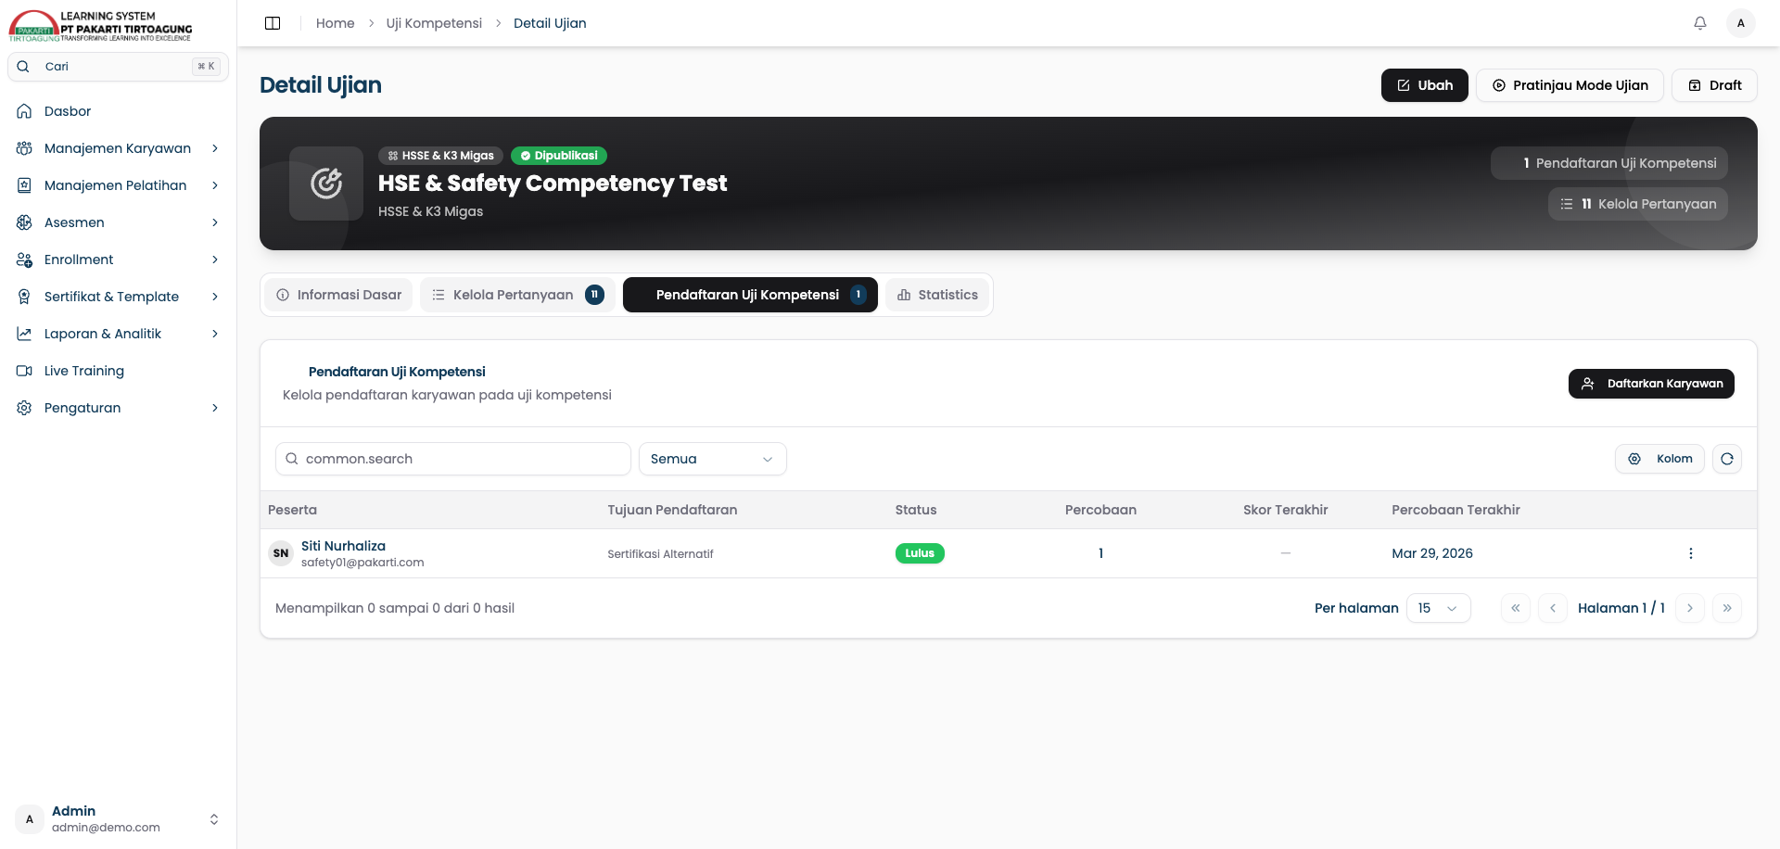1780x849 pixels.
Task: Click the banner's 1 Pendaftaran Uji Kompetensi button
Action: click(1608, 163)
